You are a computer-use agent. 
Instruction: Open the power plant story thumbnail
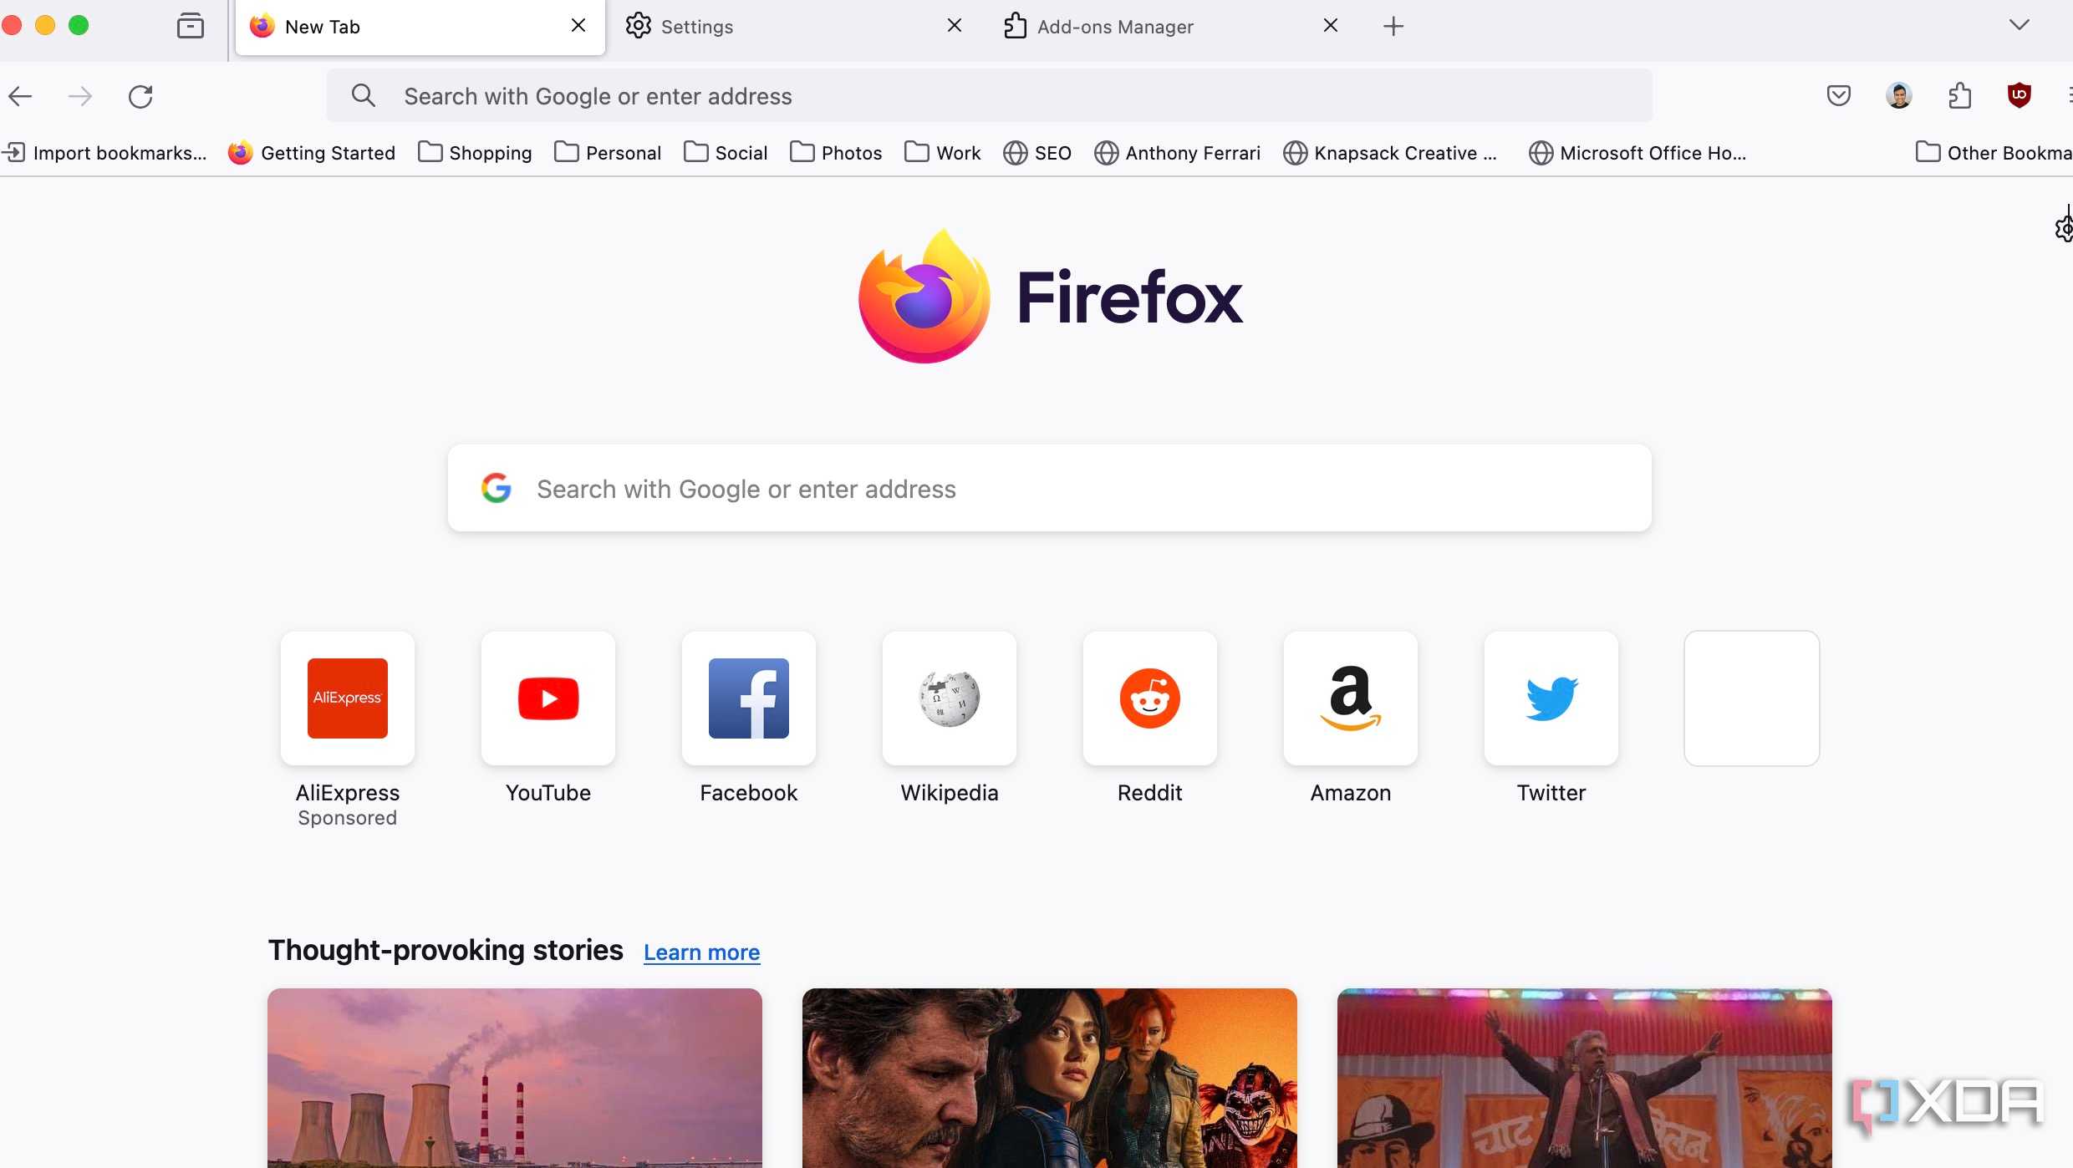click(515, 1078)
